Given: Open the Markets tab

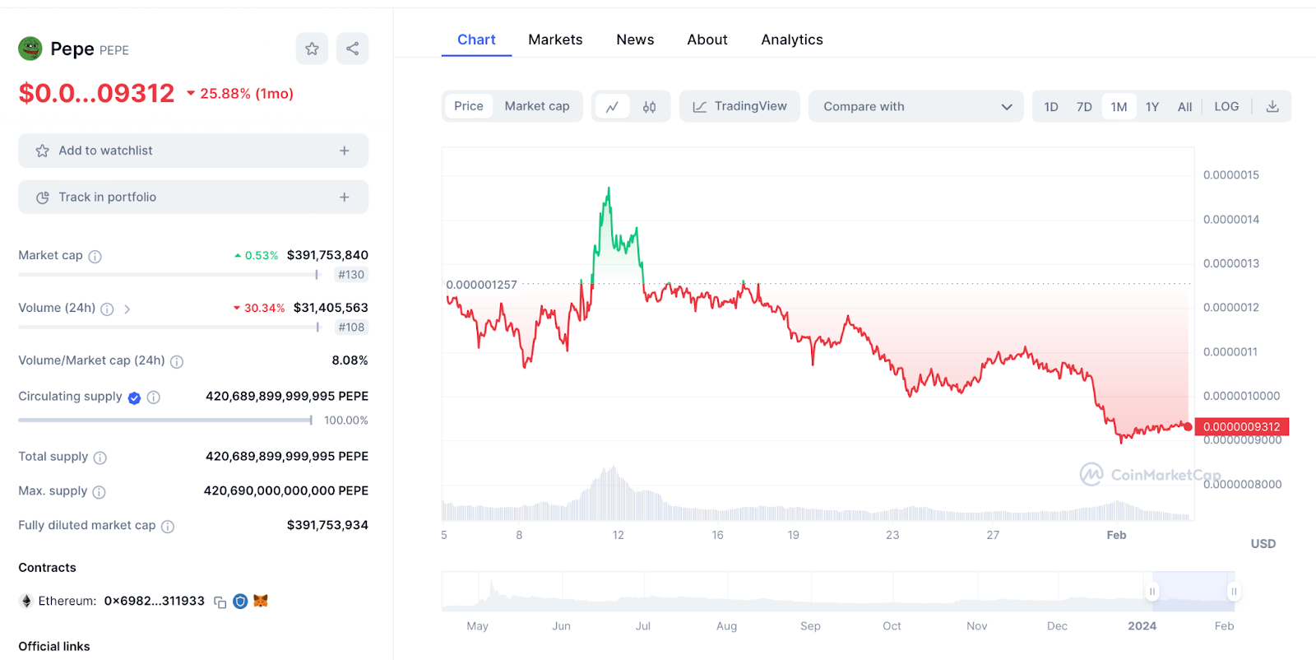Looking at the screenshot, I should pos(555,40).
